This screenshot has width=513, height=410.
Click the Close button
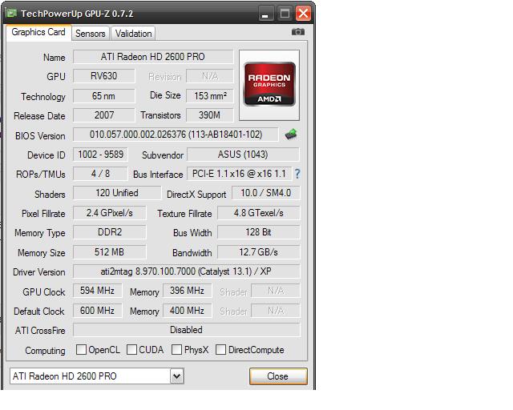click(278, 376)
